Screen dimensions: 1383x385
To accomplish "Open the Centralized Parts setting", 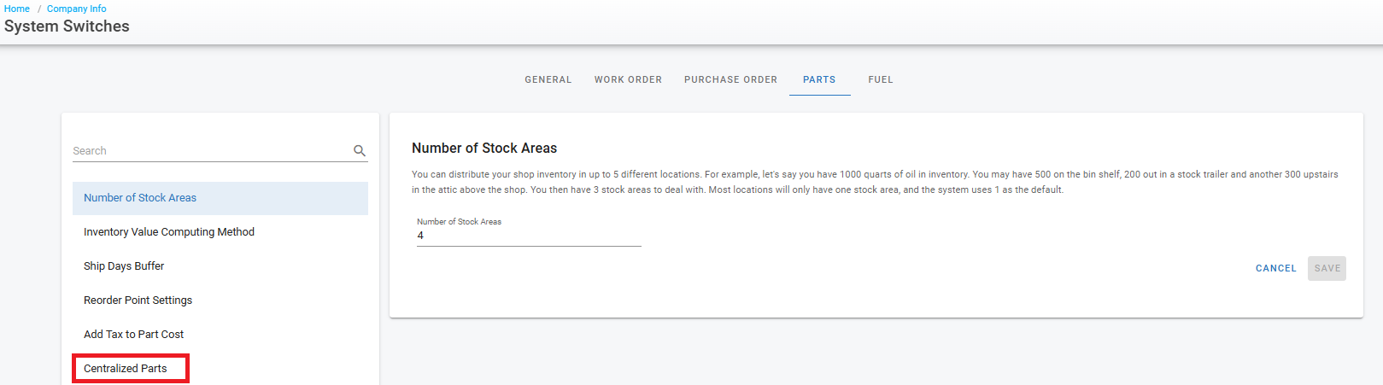I will [x=126, y=369].
